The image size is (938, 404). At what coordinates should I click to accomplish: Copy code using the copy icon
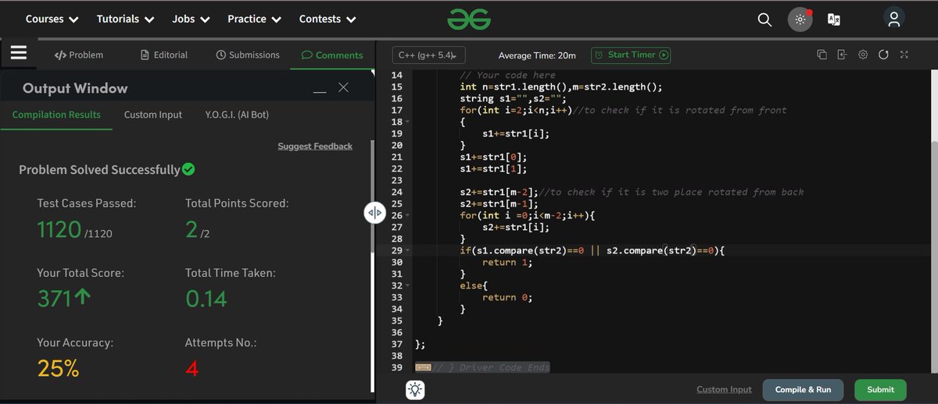(x=822, y=55)
